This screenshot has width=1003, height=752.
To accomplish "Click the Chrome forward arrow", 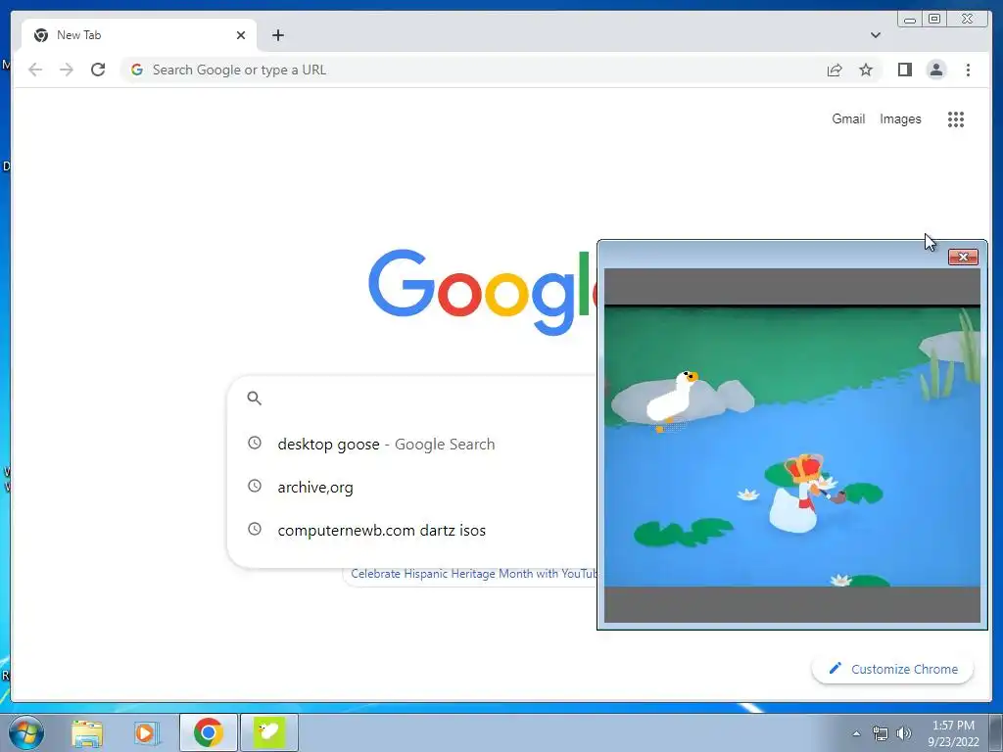I will click(x=67, y=70).
